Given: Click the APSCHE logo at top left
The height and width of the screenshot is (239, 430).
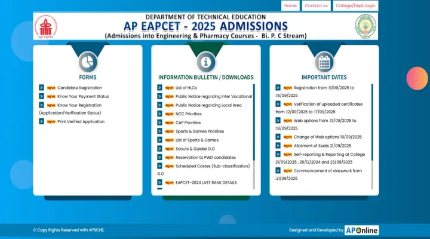Looking at the screenshot, I should click(x=44, y=27).
